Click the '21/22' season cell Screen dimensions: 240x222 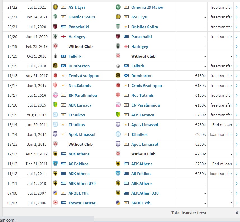(12, 7)
